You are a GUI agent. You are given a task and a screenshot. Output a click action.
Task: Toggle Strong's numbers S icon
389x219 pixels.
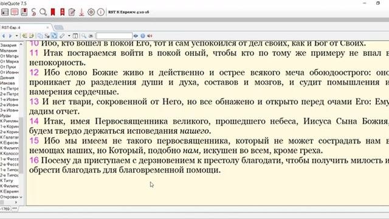pyautogui.click(x=33, y=12)
